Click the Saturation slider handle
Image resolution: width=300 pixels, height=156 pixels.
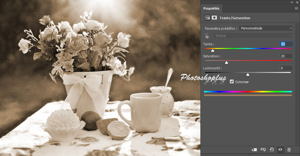[226, 62]
